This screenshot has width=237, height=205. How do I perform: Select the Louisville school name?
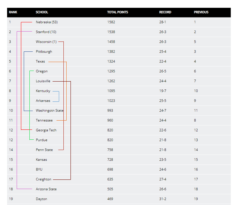[x=43, y=81]
